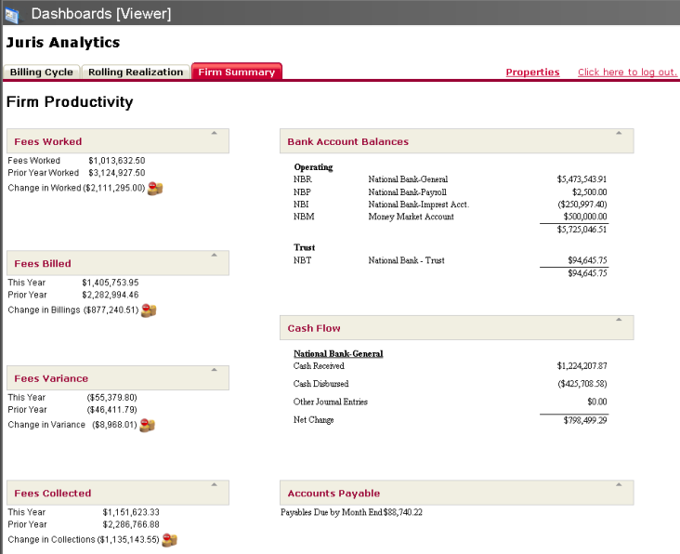Open the Rolling Realization tab
Image resolution: width=680 pixels, height=554 pixels.
(136, 73)
